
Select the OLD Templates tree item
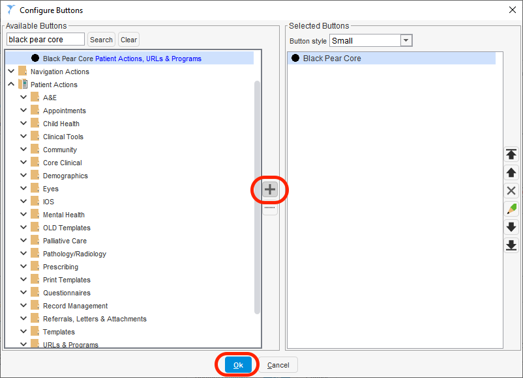point(67,228)
